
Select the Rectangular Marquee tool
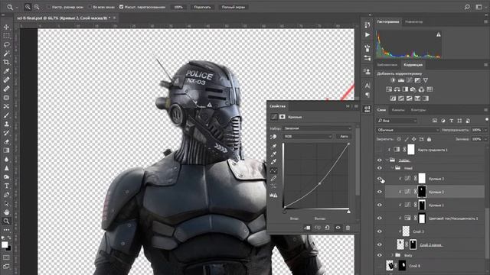coord(6,36)
